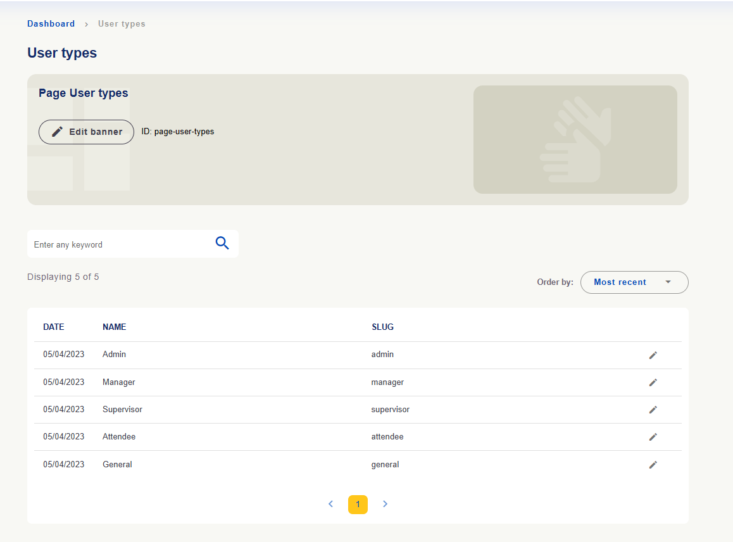Click the edit pencil for the Manager row
The image size is (733, 542).
click(x=653, y=382)
